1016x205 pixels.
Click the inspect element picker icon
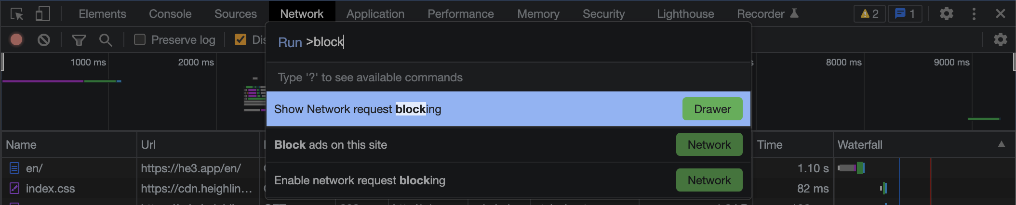point(17,14)
